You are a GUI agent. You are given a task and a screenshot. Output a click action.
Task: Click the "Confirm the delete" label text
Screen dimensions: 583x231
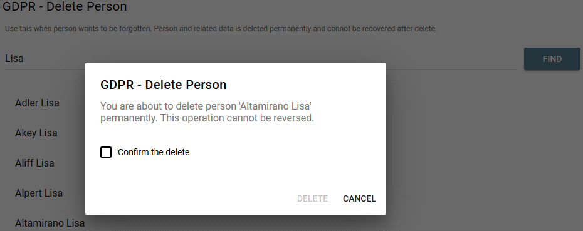click(154, 152)
